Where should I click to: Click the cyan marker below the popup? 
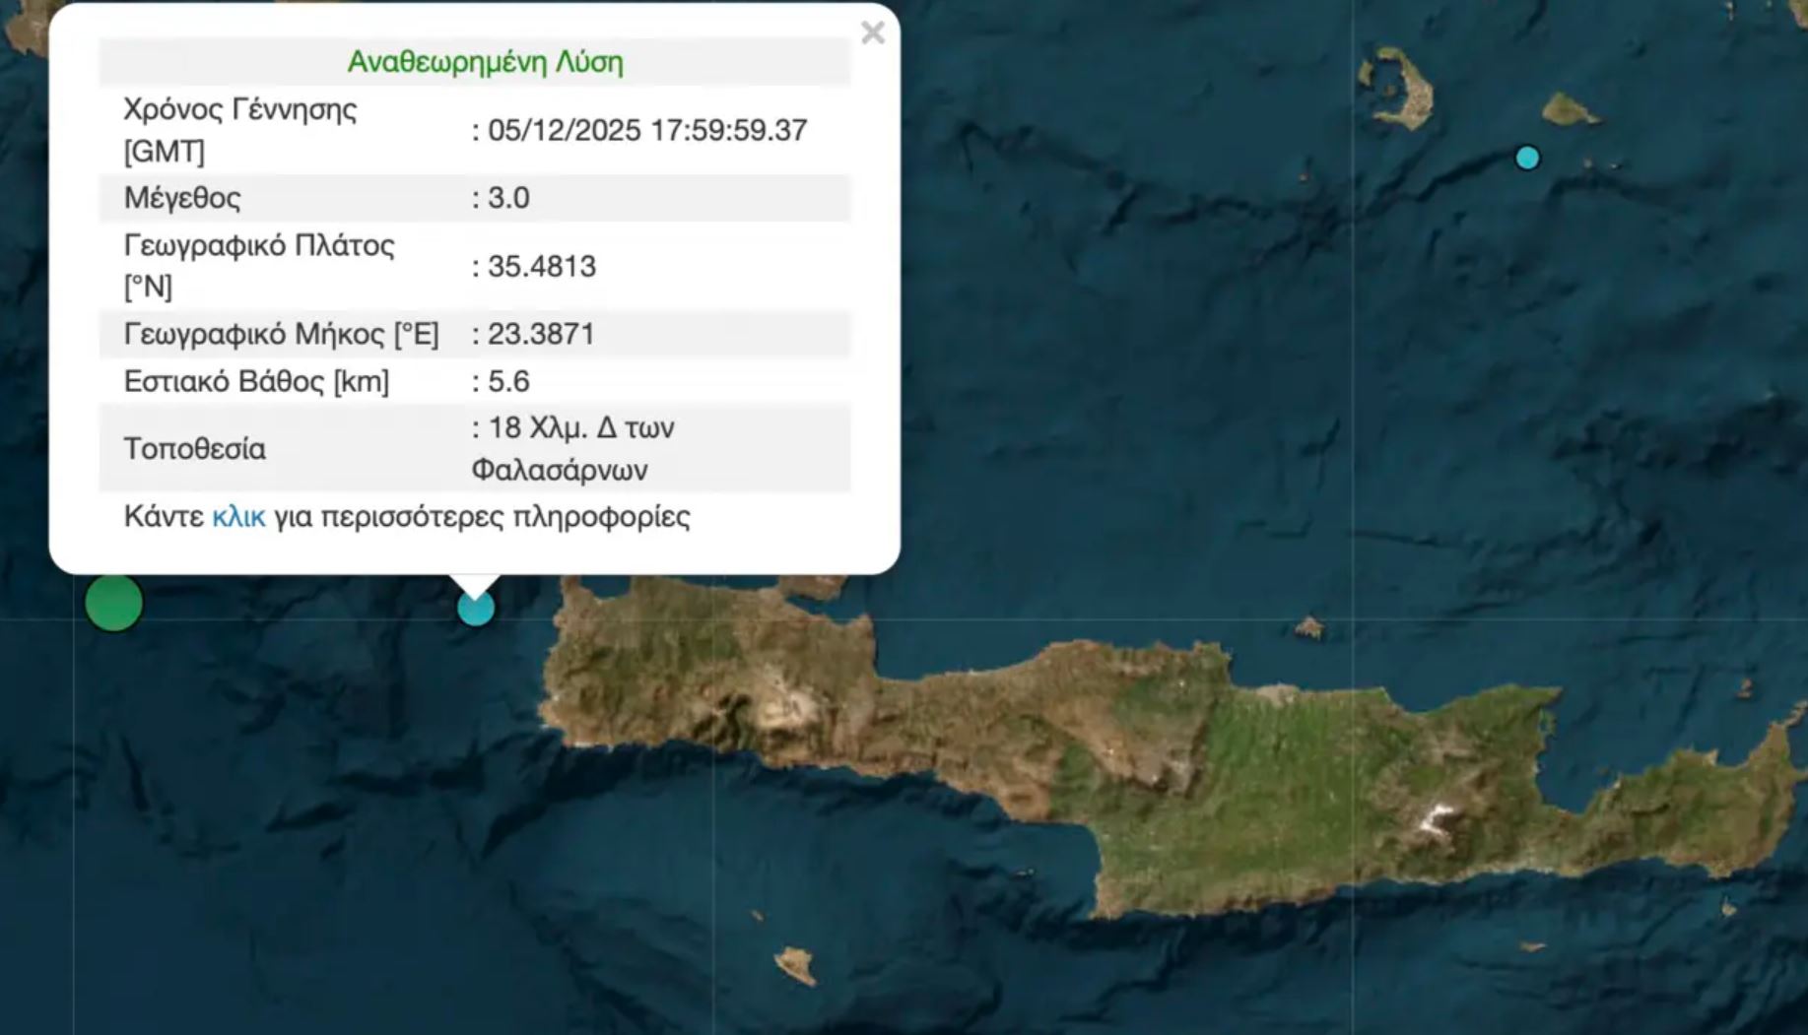click(x=476, y=610)
